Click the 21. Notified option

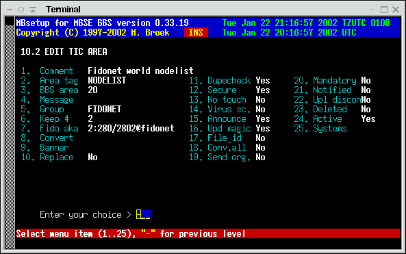pyautogui.click(x=323, y=90)
